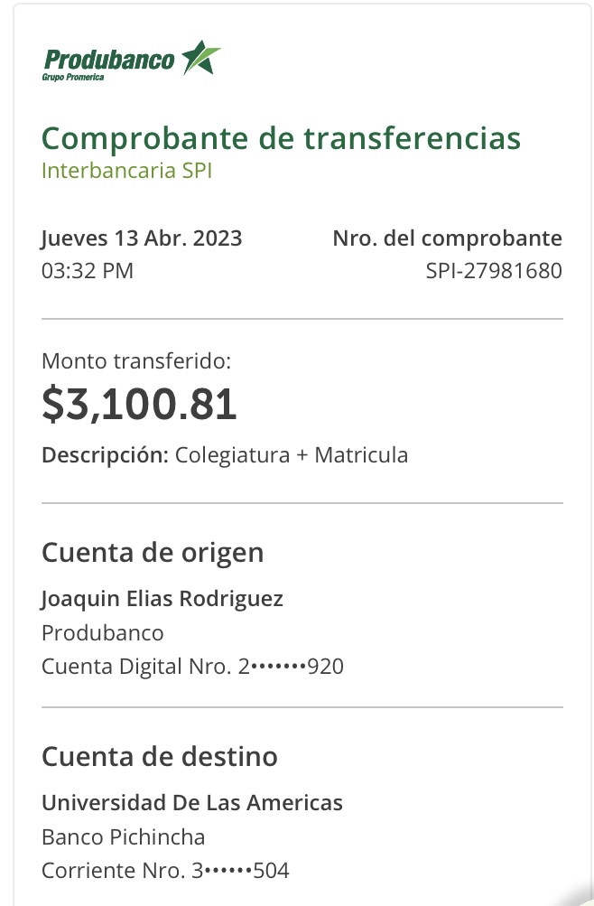594x906 pixels.
Task: Click the Banco Pichincha destination bank name
Action: (x=124, y=836)
